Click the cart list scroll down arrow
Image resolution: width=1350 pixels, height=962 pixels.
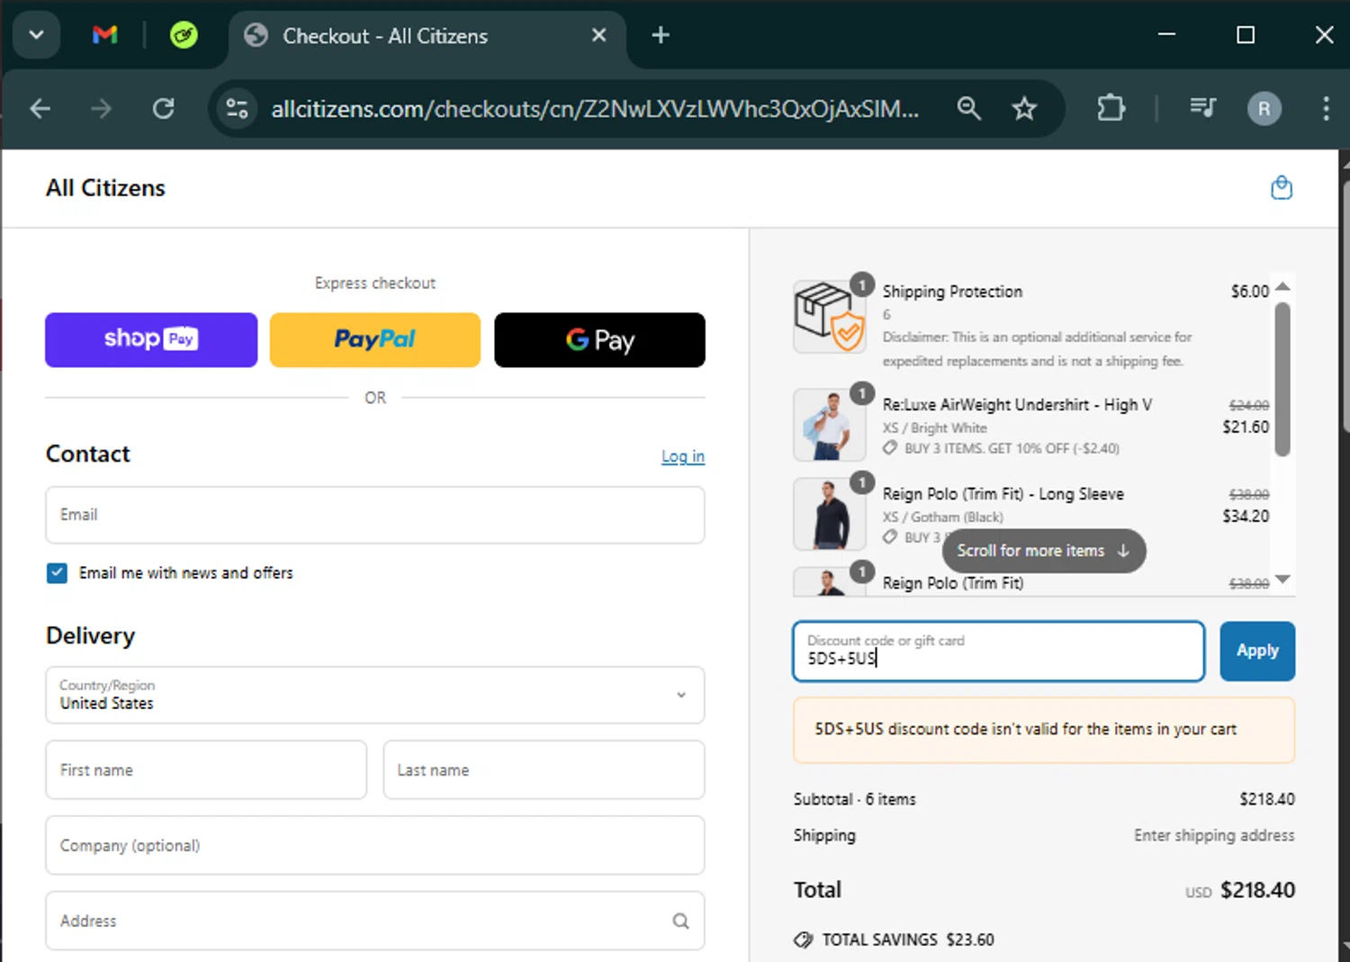(x=1283, y=580)
